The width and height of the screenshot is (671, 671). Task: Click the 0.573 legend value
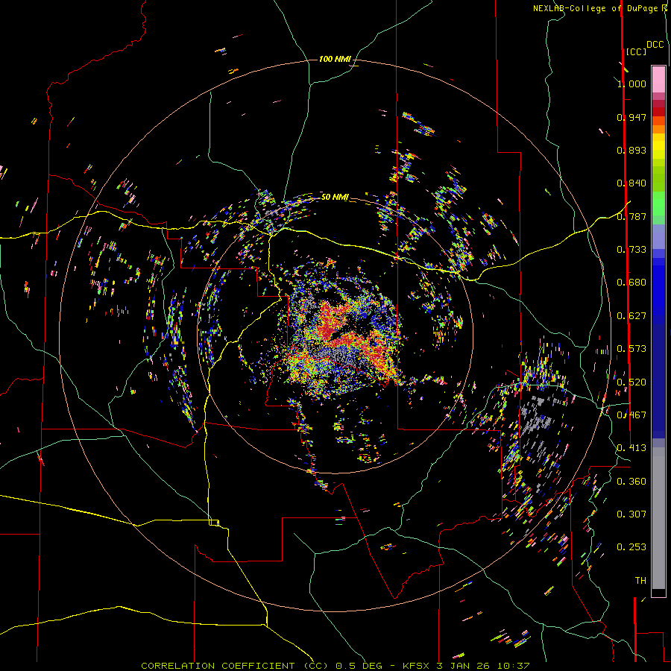click(x=631, y=348)
